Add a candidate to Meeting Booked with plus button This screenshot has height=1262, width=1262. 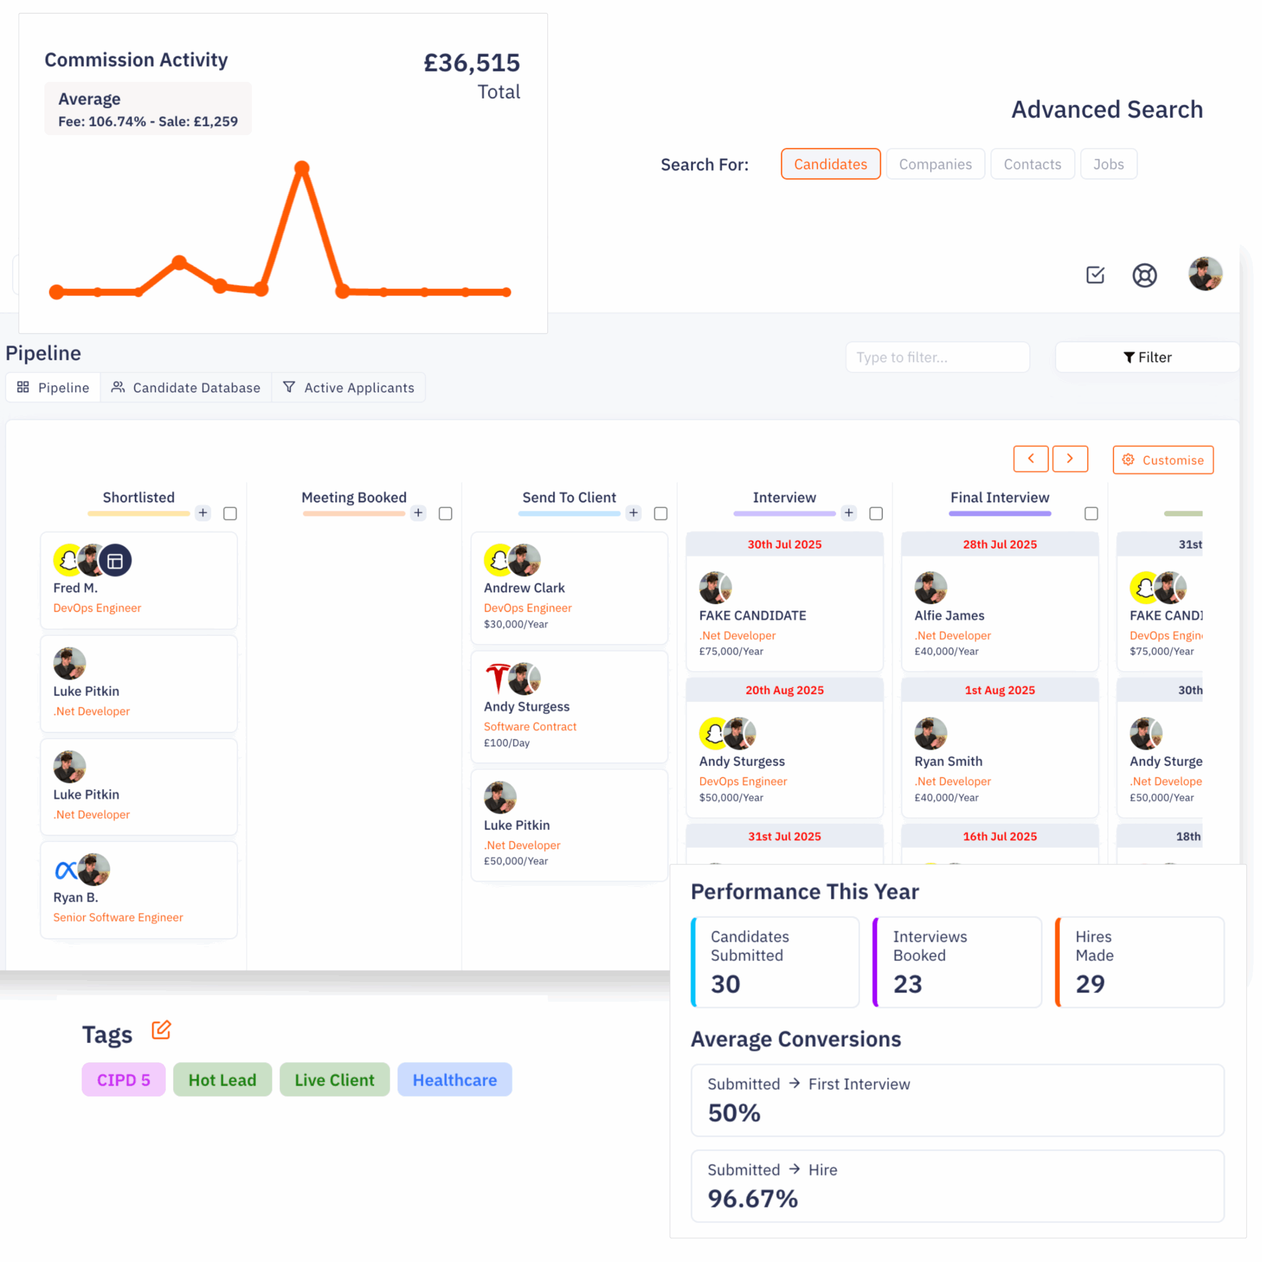418,513
